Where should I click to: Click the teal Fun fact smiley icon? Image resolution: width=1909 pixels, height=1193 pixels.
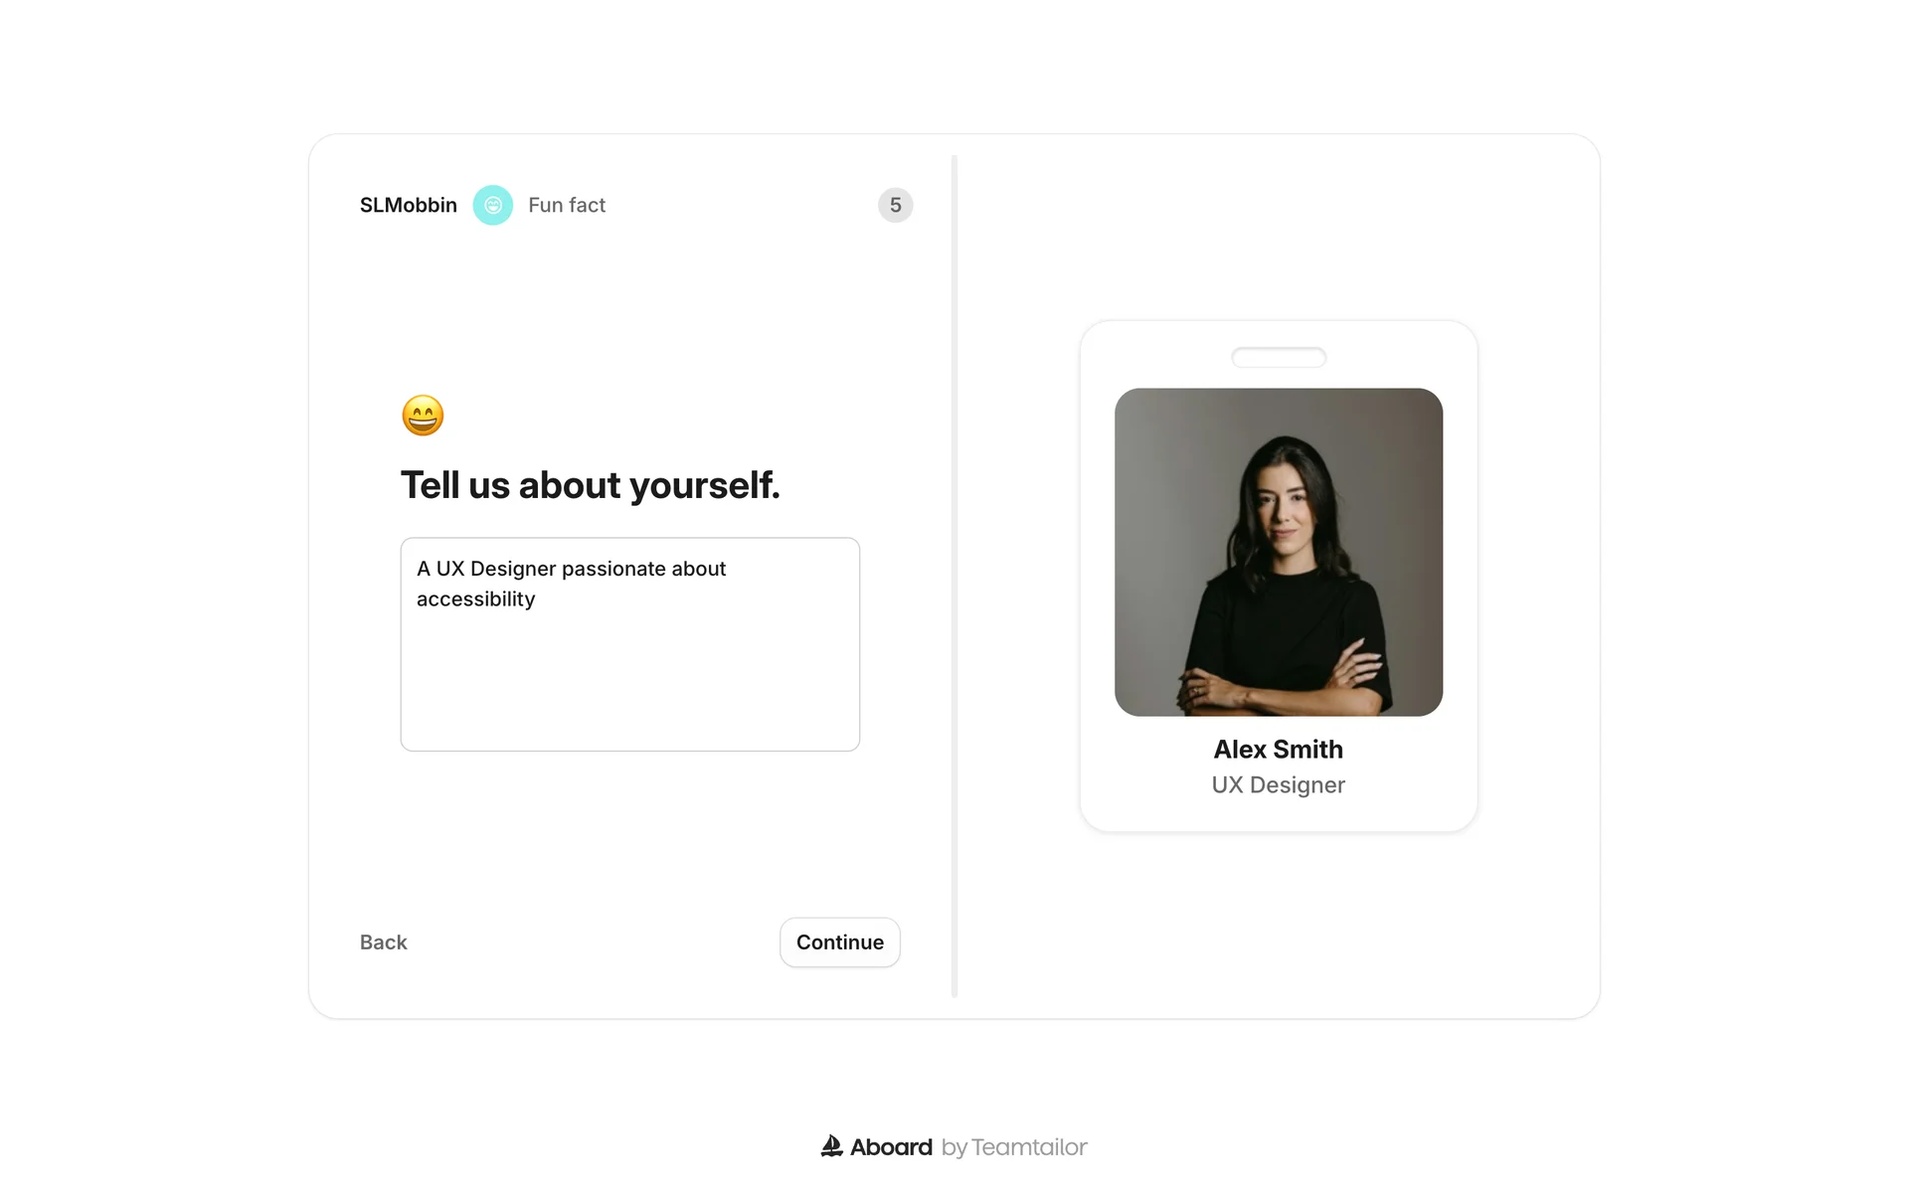(492, 205)
